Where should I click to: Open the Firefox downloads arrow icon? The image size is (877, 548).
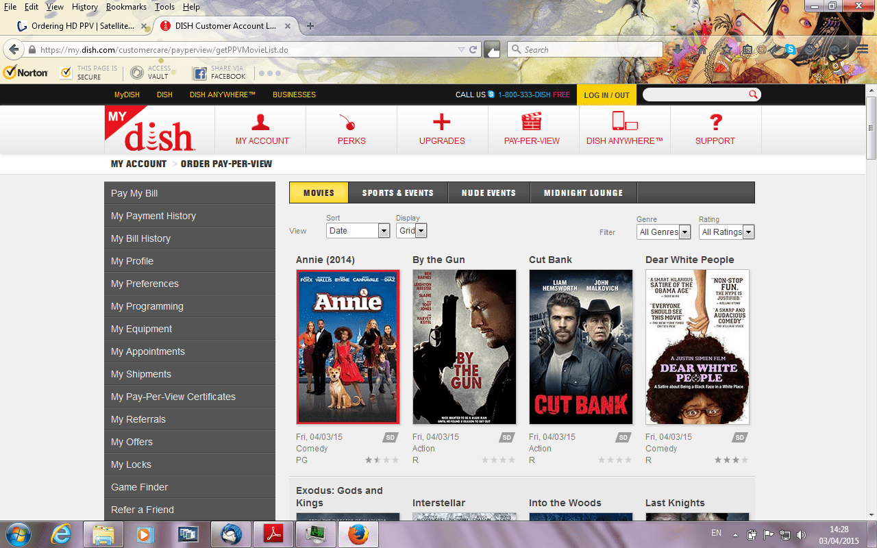click(678, 49)
